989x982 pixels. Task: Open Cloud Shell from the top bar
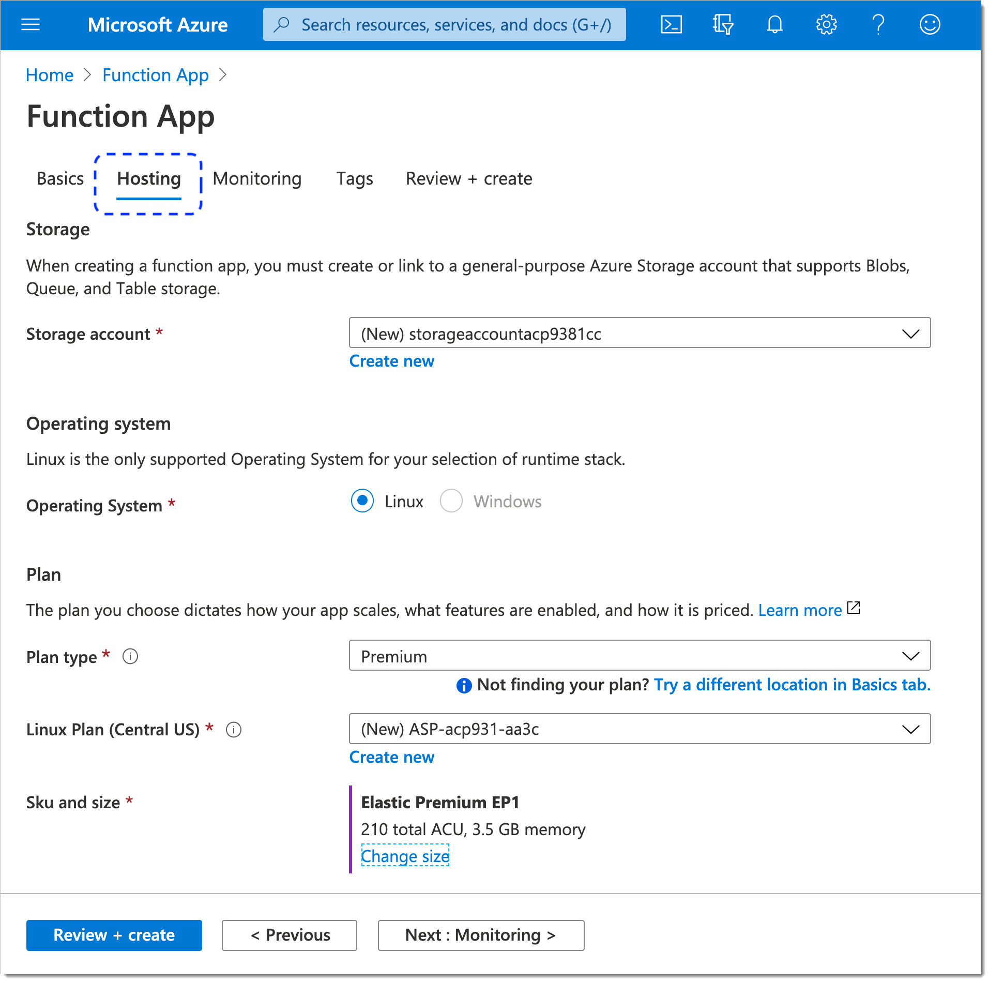[x=671, y=24]
